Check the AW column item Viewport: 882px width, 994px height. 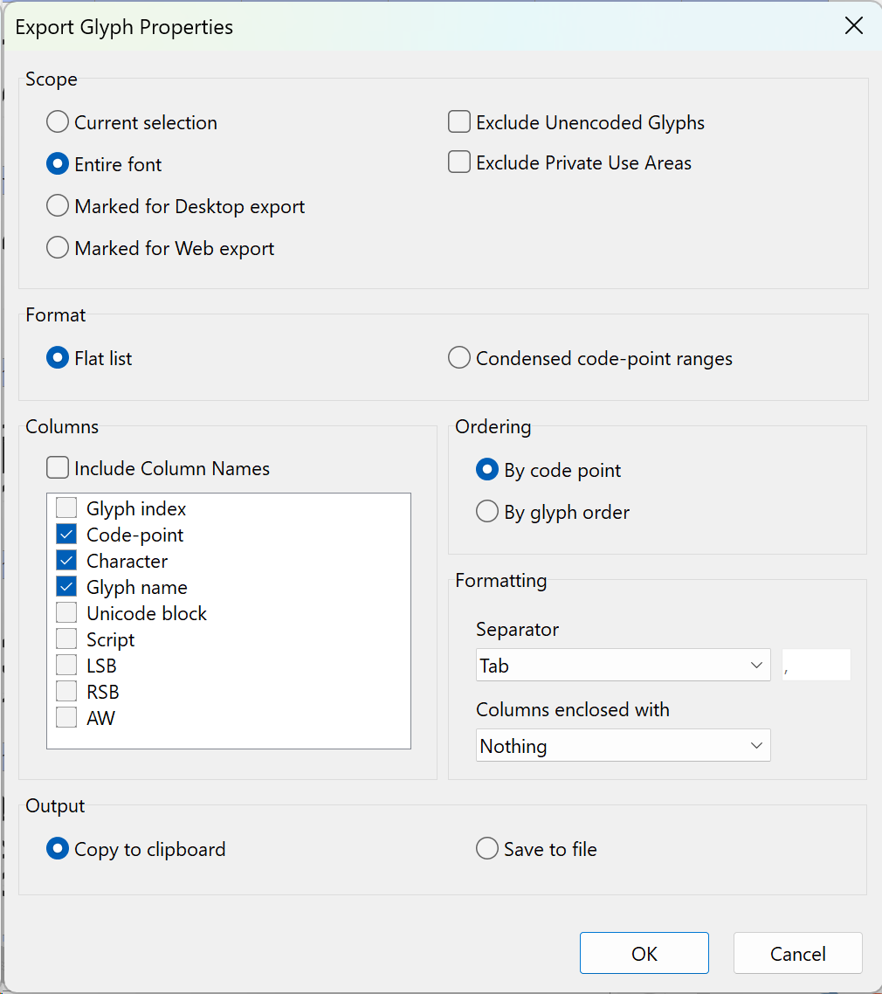[66, 718]
